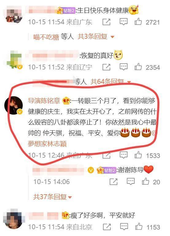This screenshot has width=170, height=236.
Task: Share the 恢复的真好 comment from 辽宁
Action: click(106, 67)
